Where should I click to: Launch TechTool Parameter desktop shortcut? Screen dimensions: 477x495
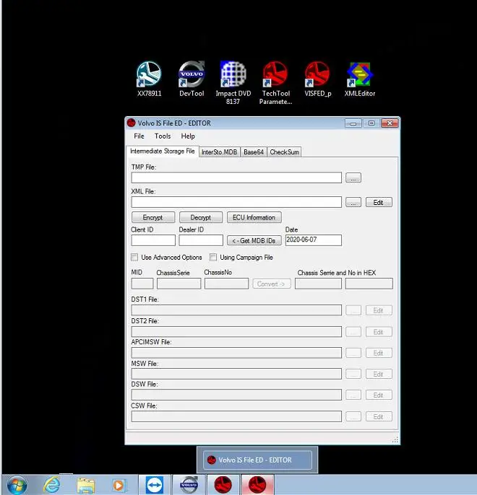(275, 84)
